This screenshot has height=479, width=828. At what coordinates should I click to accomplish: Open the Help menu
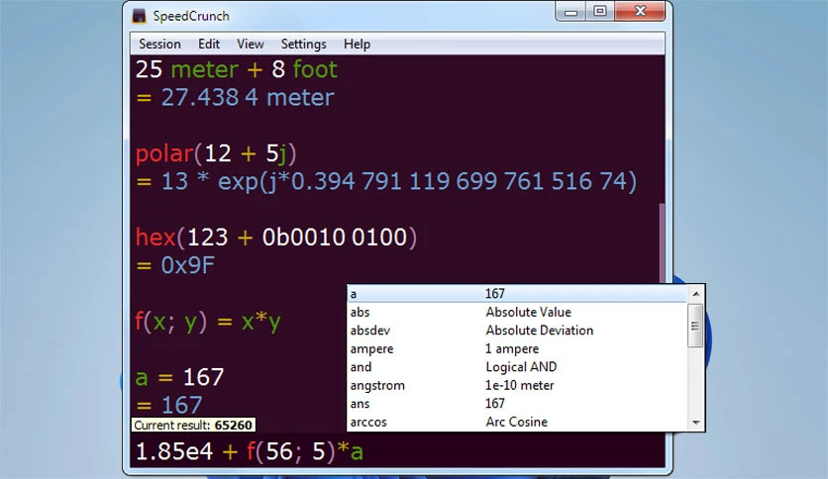point(357,44)
